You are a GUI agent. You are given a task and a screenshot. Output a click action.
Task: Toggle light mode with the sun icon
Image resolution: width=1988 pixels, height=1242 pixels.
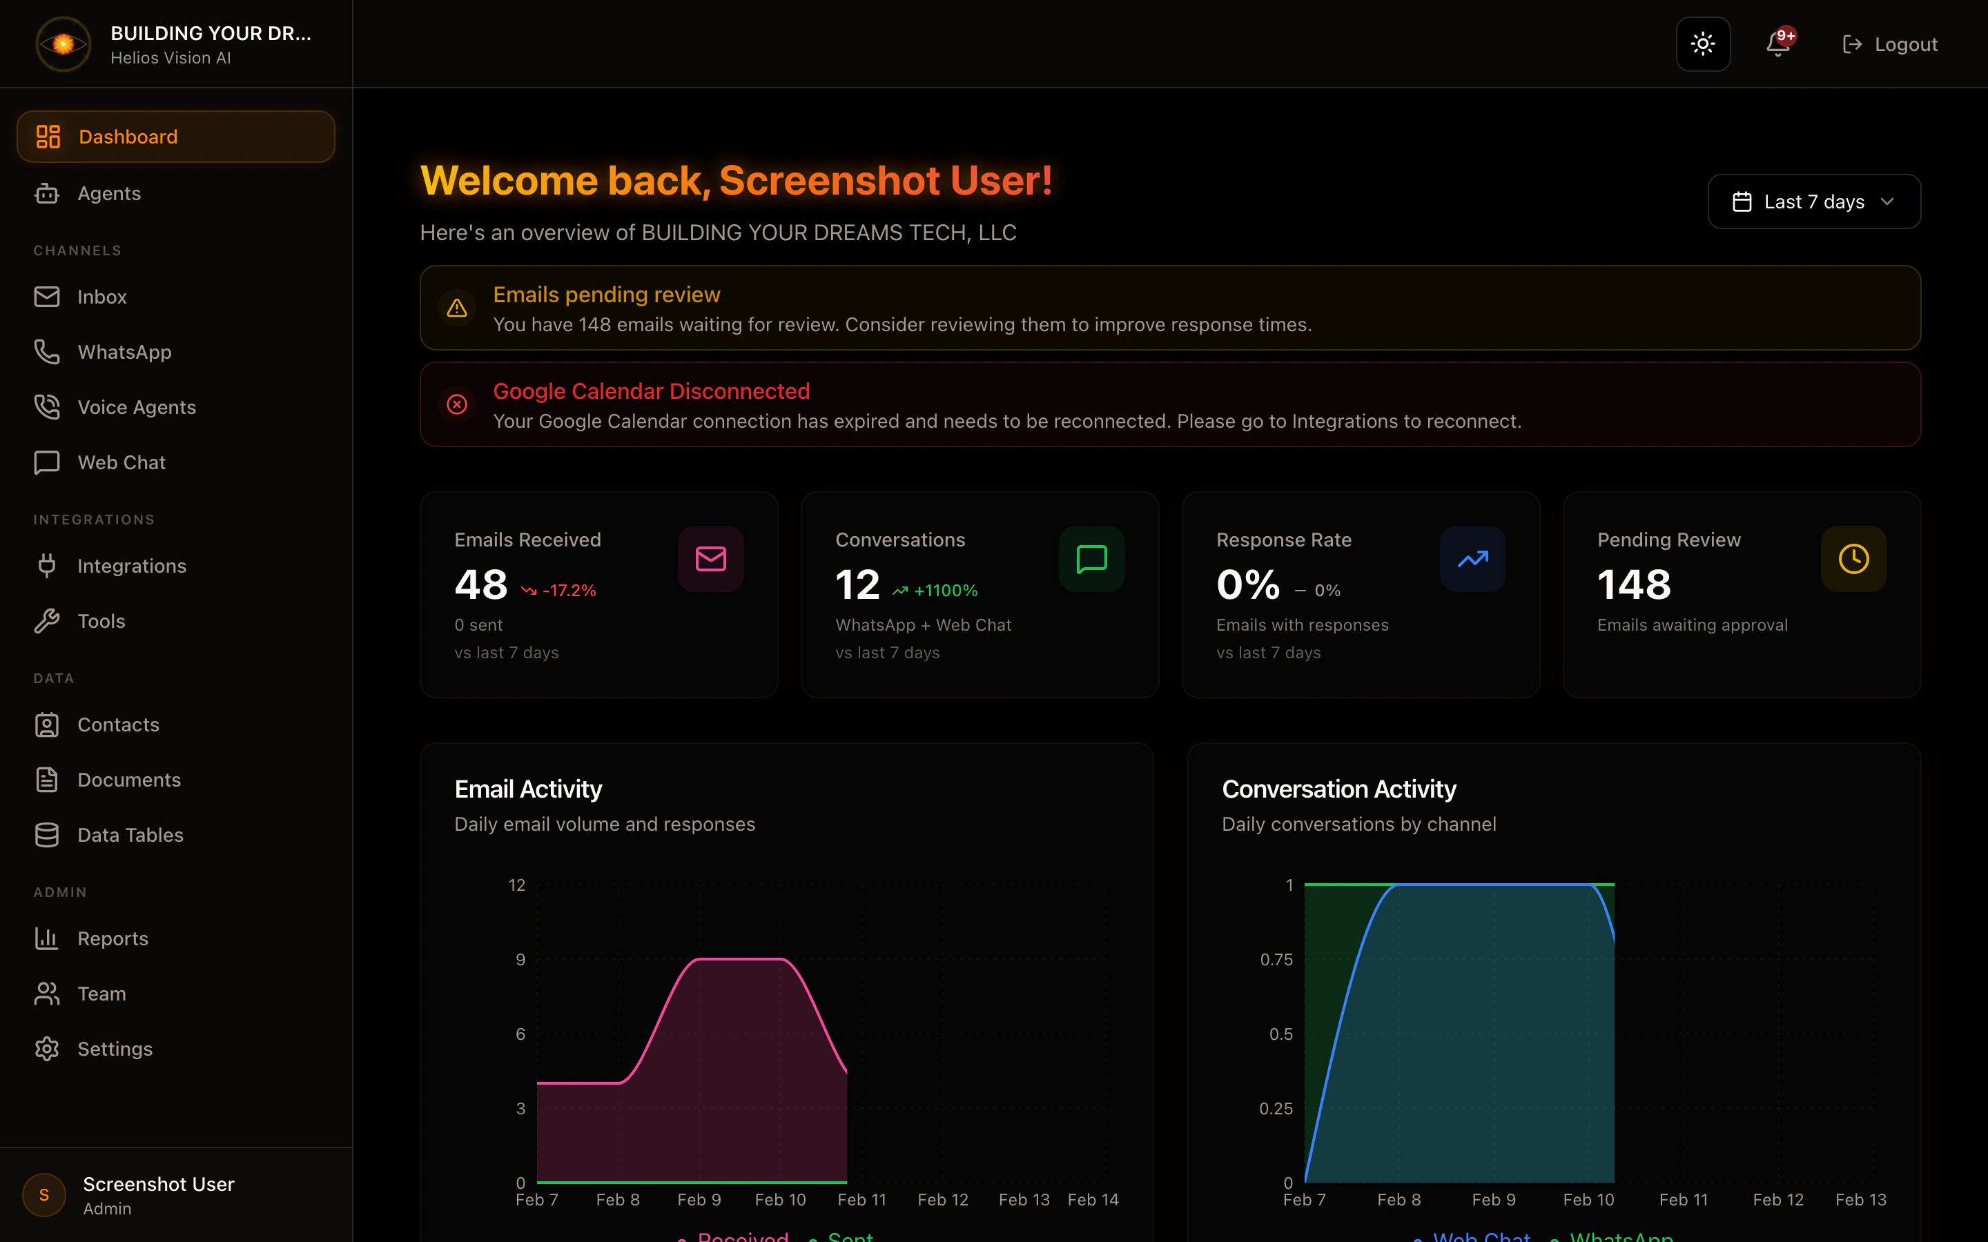pos(1702,43)
